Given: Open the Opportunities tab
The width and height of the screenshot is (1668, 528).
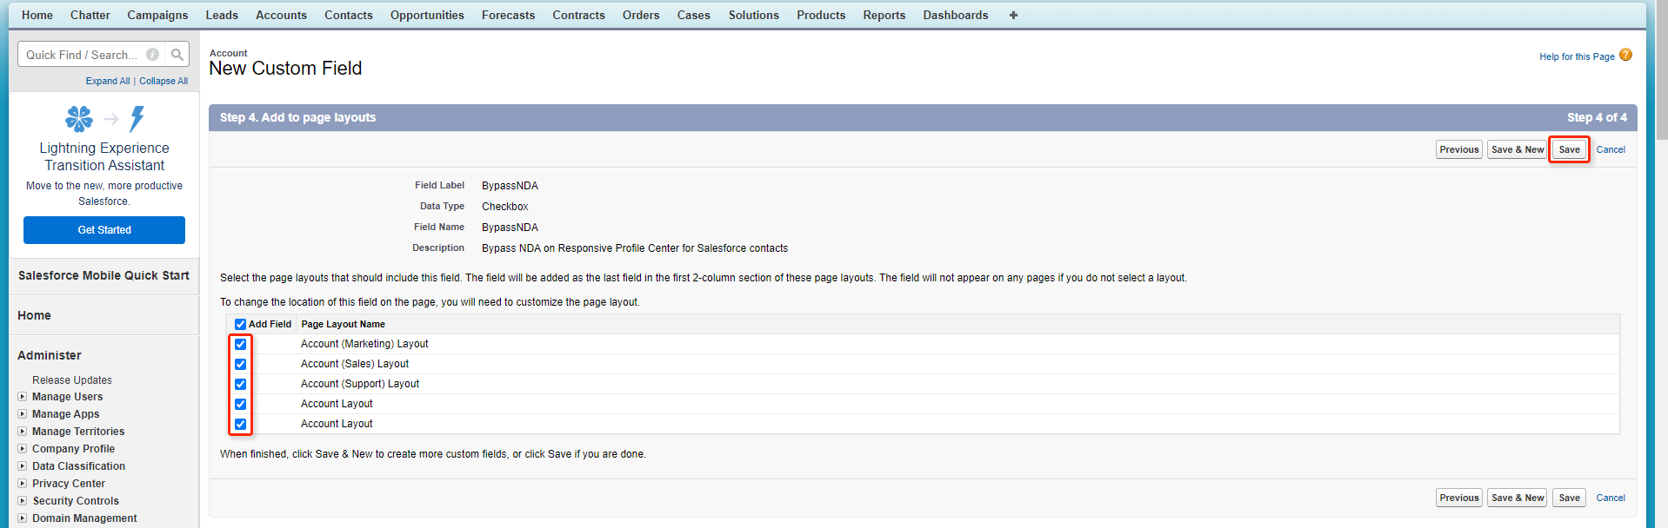Looking at the screenshot, I should [x=427, y=15].
